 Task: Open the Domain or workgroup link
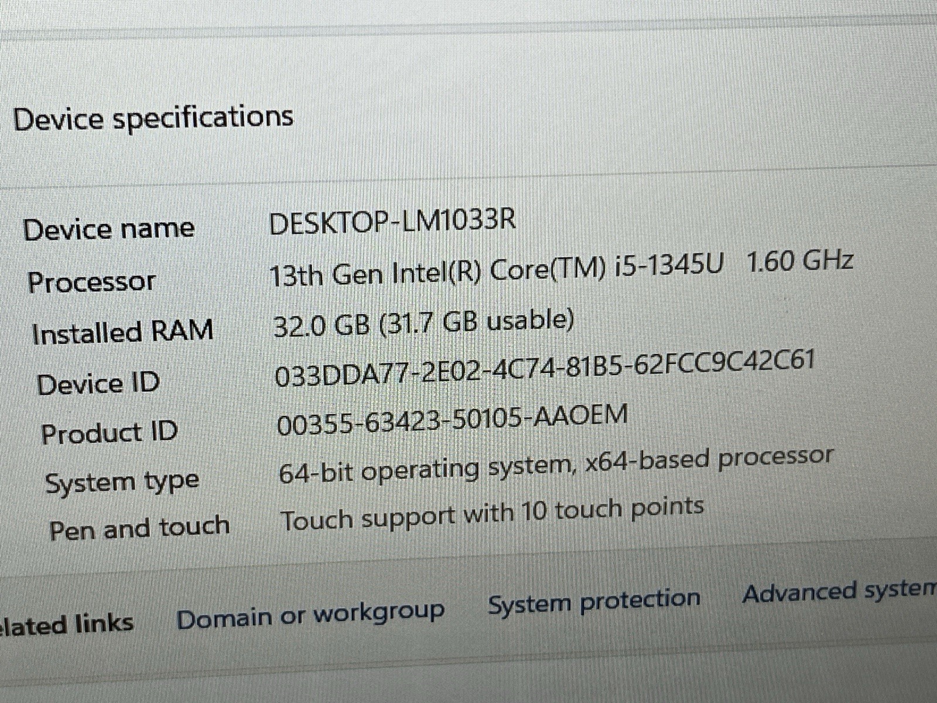[x=310, y=616]
